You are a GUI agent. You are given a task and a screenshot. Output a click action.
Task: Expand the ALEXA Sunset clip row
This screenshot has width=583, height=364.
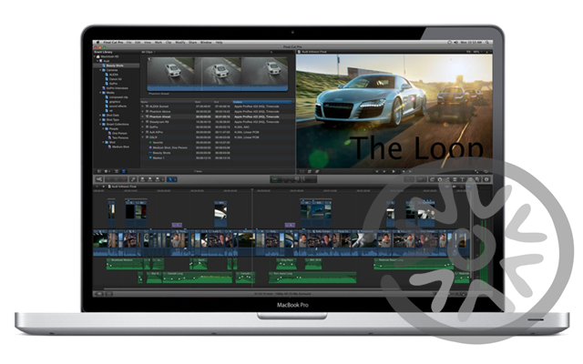point(143,106)
